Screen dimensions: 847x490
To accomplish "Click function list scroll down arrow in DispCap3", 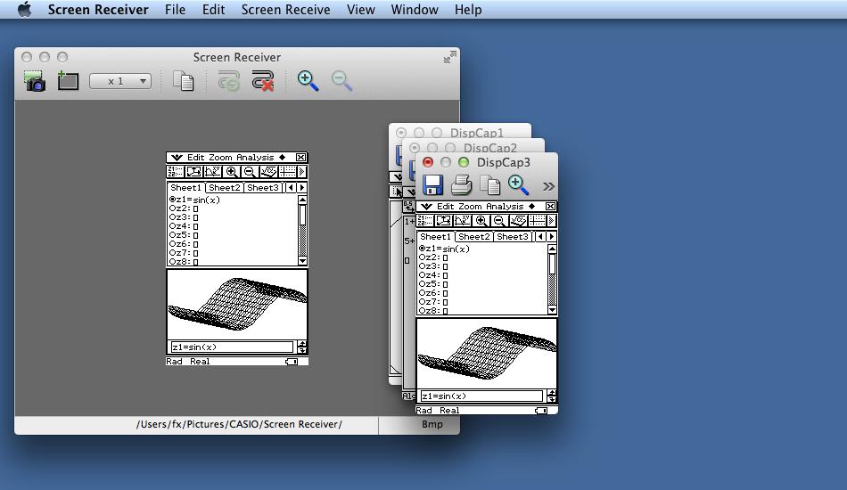I will (552, 310).
